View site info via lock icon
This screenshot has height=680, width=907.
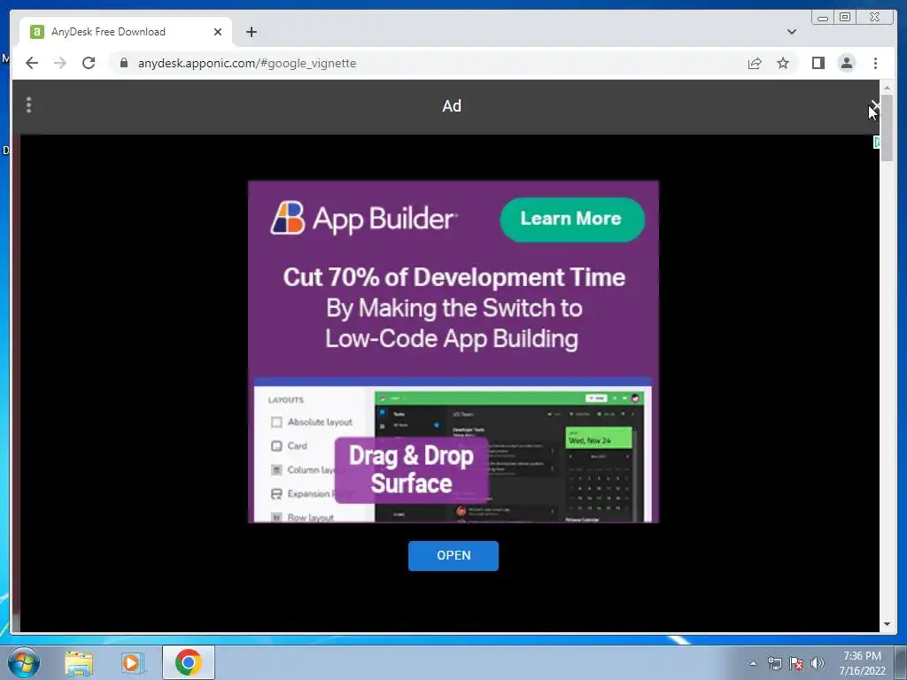[x=124, y=63]
